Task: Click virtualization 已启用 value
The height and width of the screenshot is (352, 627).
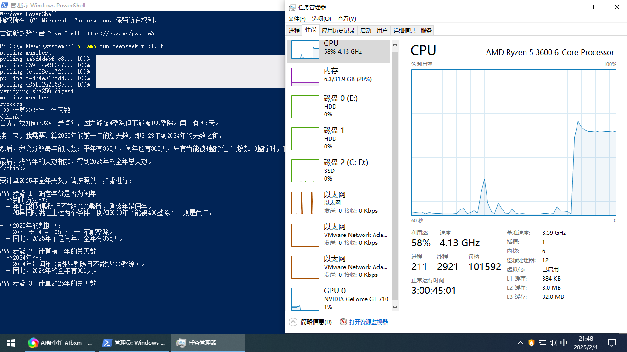Action: pos(550,269)
